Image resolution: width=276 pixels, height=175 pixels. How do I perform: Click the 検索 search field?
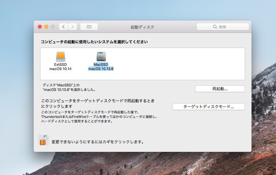tap(223, 27)
